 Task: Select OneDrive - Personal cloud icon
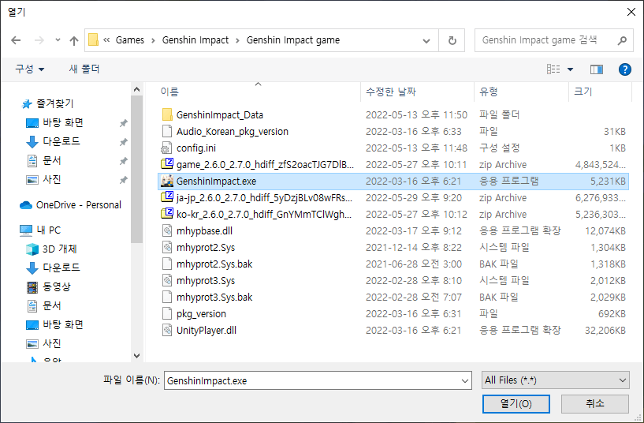[26, 204]
